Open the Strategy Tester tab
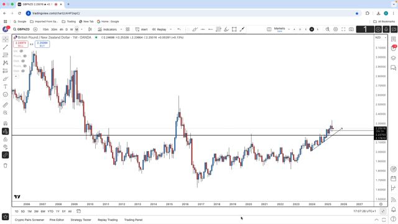 81,220
